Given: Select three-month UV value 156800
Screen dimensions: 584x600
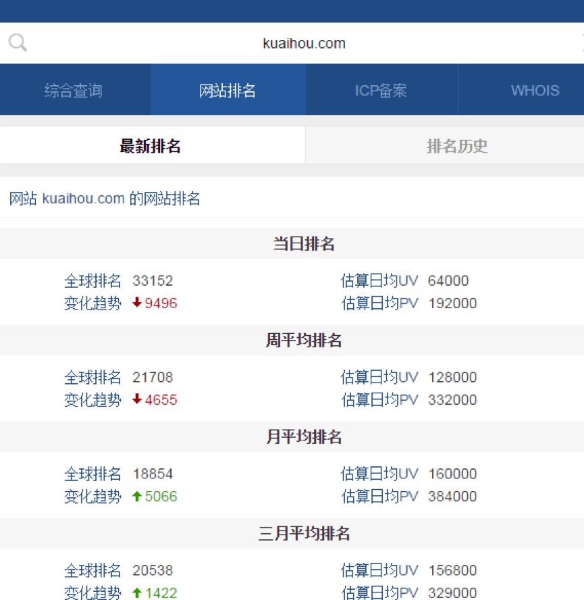Looking at the screenshot, I should tap(452, 570).
